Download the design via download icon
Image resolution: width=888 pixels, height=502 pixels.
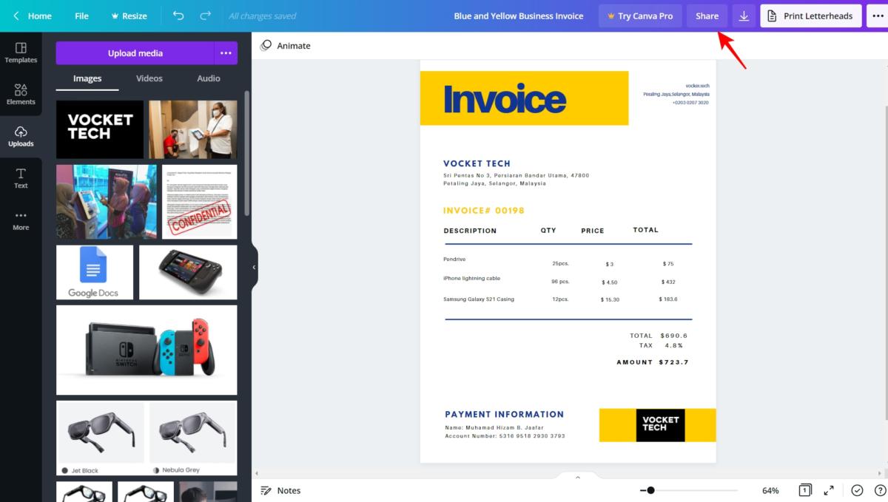(744, 16)
